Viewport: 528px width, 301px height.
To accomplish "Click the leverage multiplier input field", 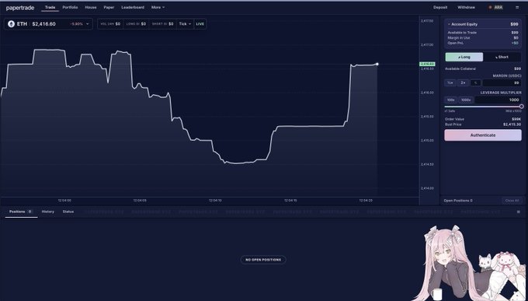I will coord(498,100).
